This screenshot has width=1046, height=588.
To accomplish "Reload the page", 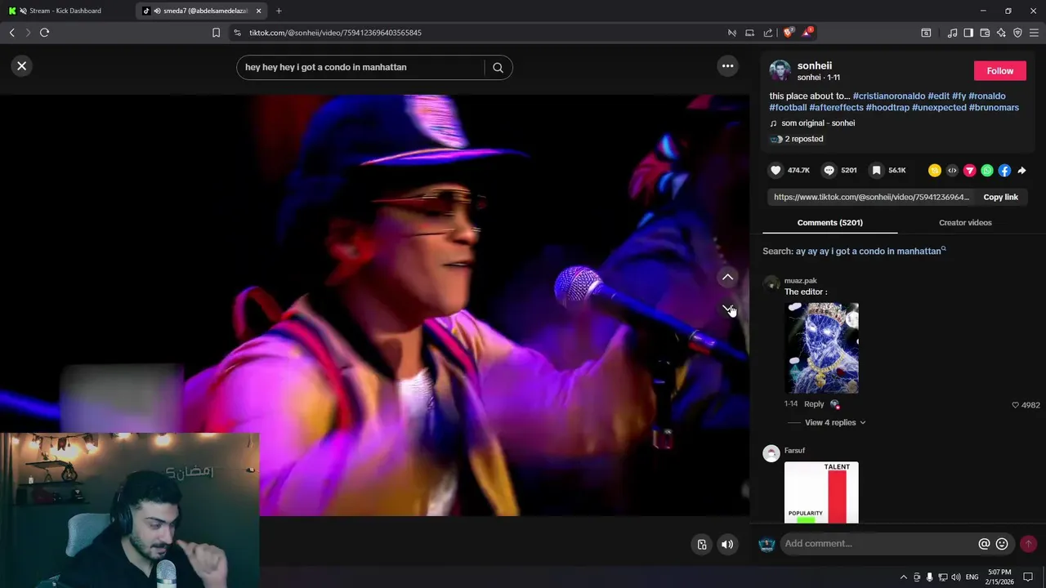I will pyautogui.click(x=44, y=33).
